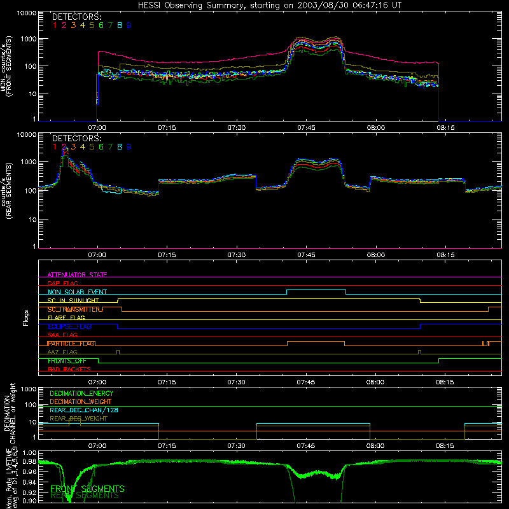
Task: Click the FRONTS_OFF flag label
Action: 67,361
